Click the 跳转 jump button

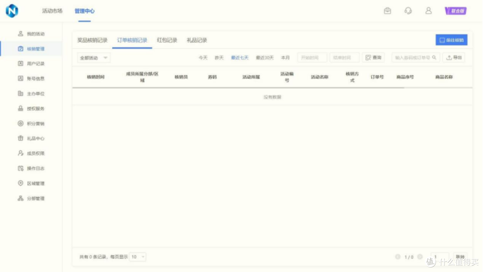pyautogui.click(x=460, y=257)
